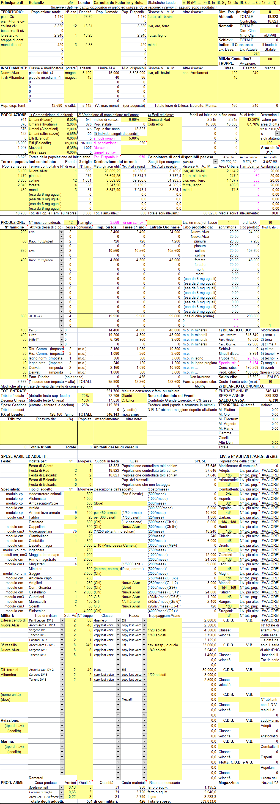Select the 'Gemme' treasury cell
Screen dimensions: 280x804
[x=229, y=433]
